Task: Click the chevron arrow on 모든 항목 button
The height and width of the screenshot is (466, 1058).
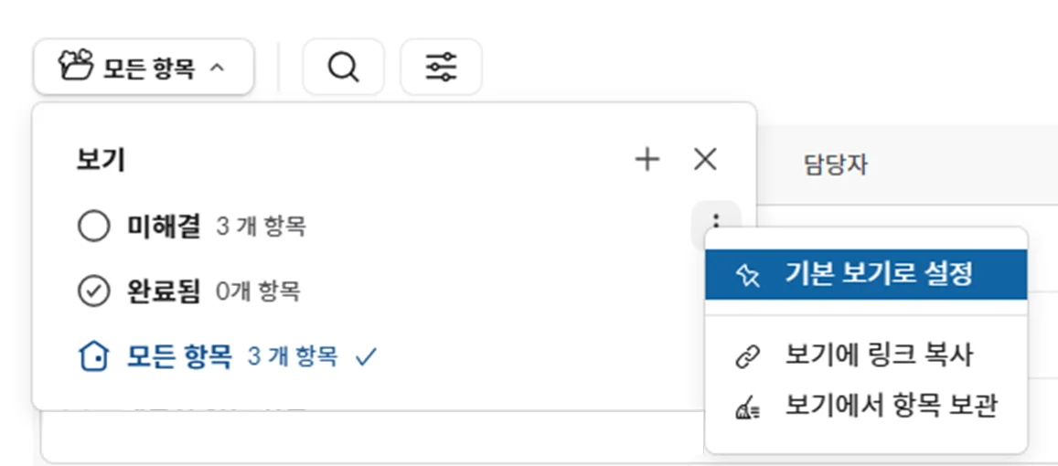Action: click(217, 68)
